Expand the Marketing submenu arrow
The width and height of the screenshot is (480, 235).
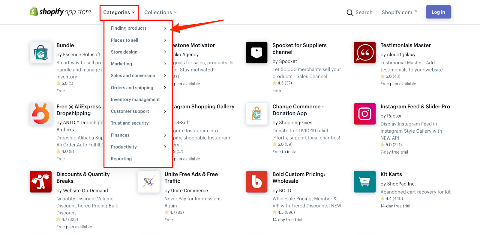(165, 64)
